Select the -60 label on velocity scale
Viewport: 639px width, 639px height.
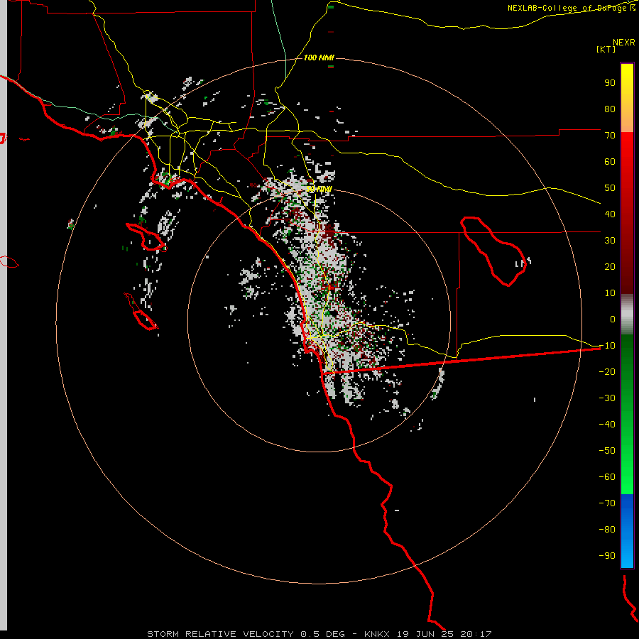click(x=607, y=477)
